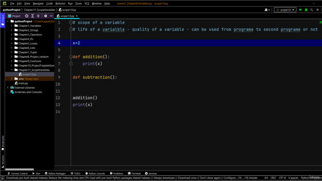Open Project panel settings gear
This screenshot has height=181, width=322.
point(45,16)
